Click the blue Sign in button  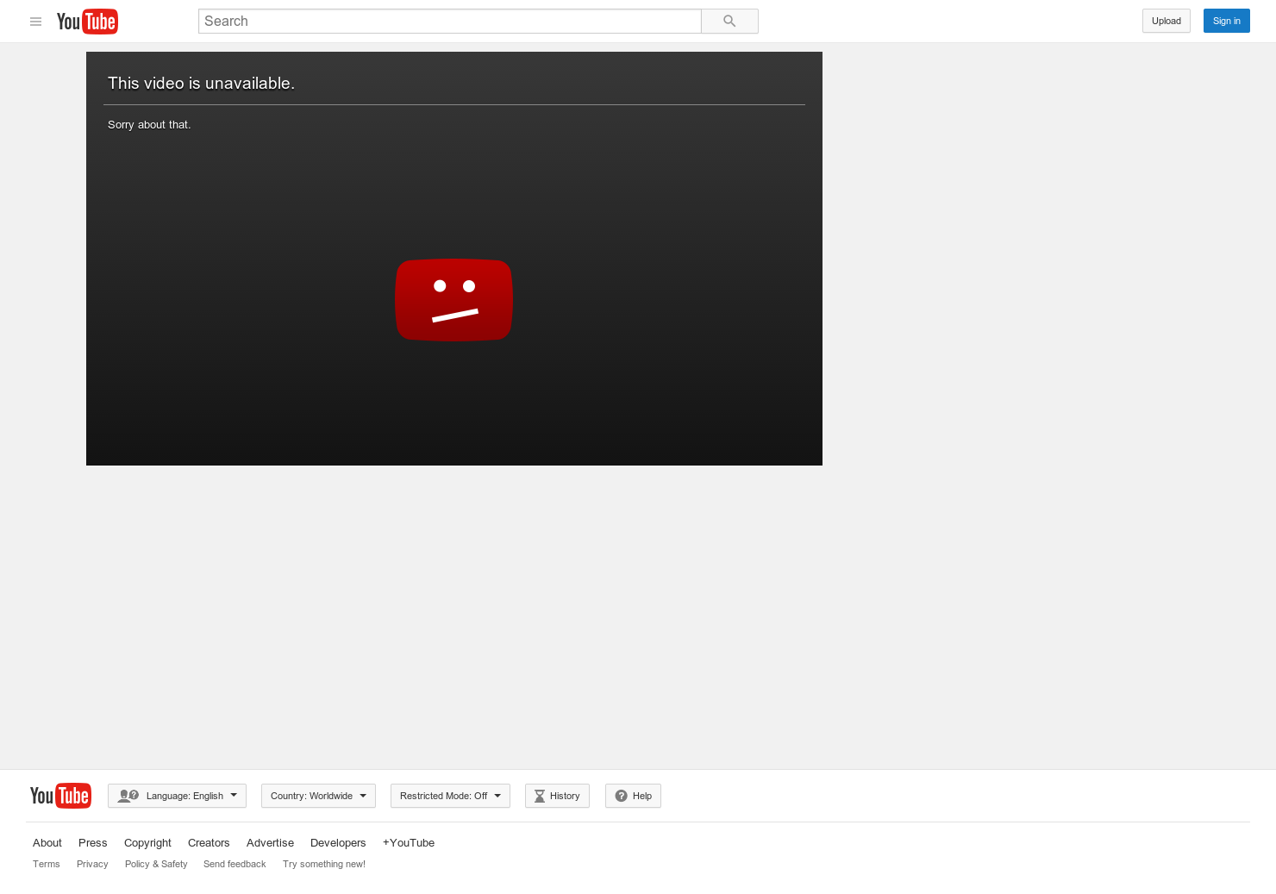click(1227, 21)
